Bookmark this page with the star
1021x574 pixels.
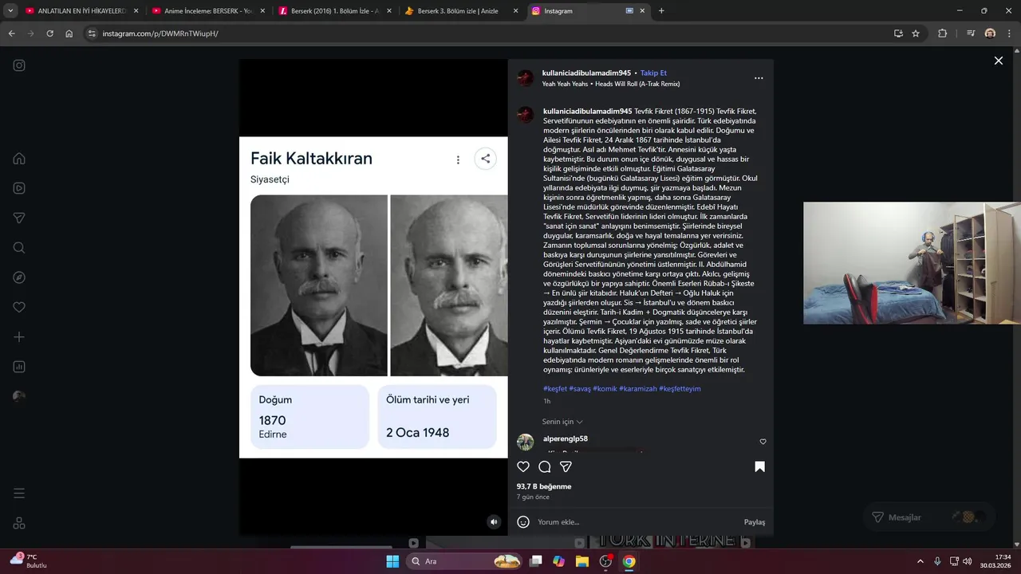tap(916, 33)
